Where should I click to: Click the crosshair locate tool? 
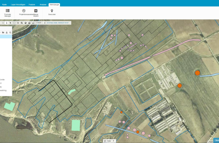coord(18,23)
